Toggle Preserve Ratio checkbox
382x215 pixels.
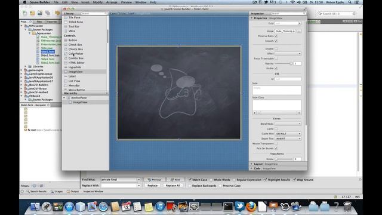click(276, 36)
